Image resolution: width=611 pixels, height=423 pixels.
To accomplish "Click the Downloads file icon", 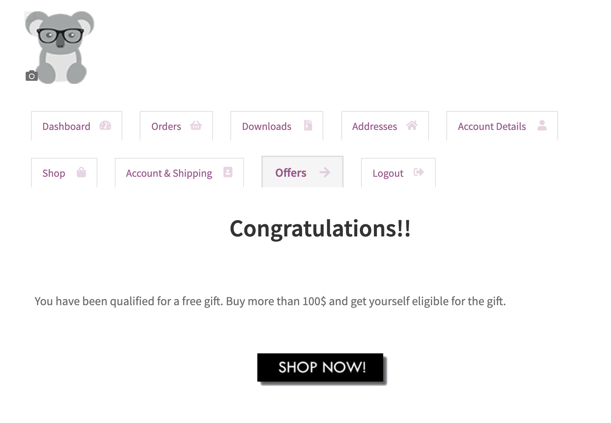I will tap(308, 125).
